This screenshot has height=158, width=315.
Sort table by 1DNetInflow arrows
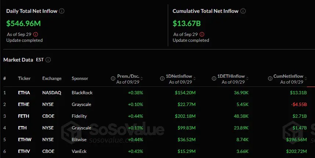(194, 78)
